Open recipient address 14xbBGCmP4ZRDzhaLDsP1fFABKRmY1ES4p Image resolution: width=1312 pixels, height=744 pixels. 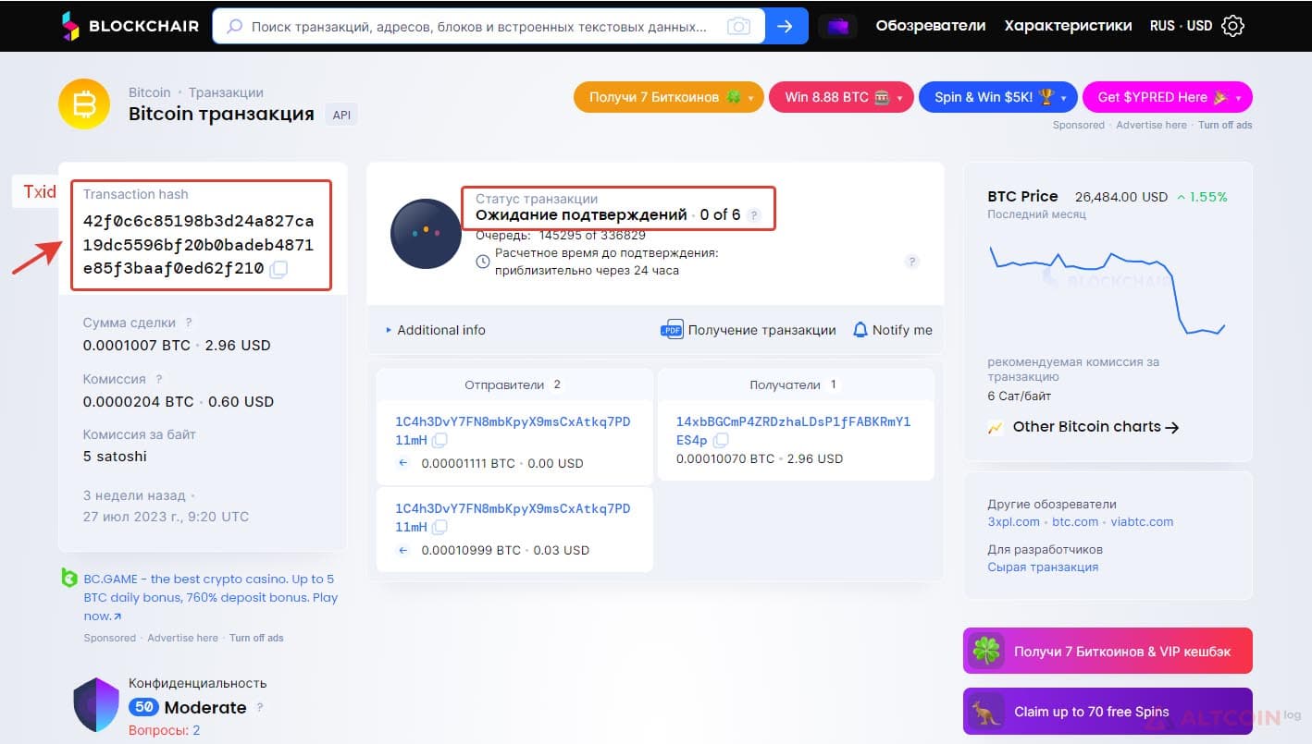tap(793, 431)
